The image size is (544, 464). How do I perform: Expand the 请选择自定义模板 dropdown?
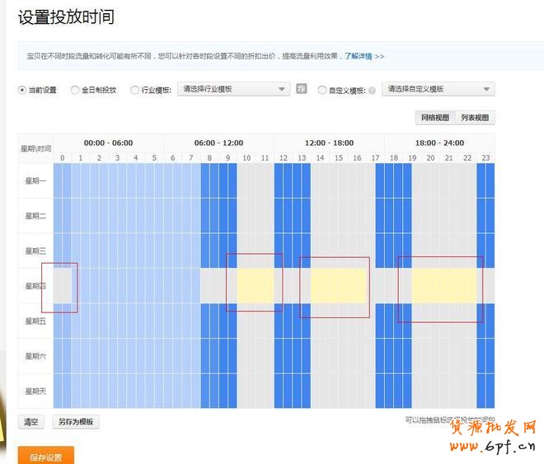438,89
